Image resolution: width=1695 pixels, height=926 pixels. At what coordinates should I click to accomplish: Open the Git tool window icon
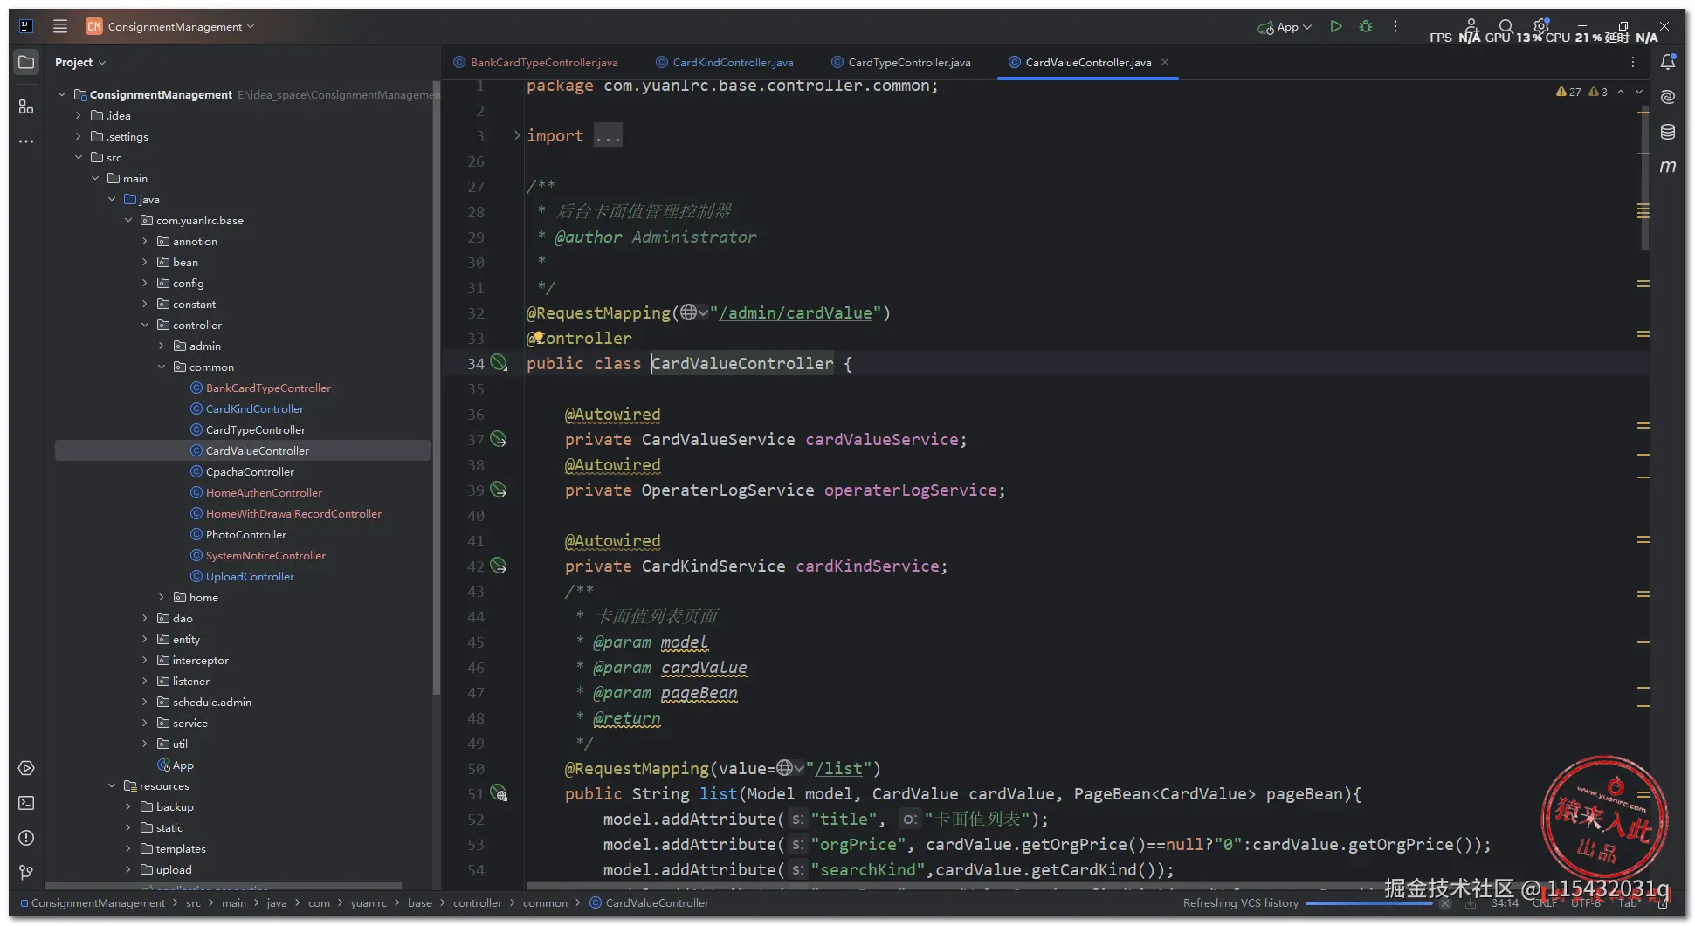(26, 872)
